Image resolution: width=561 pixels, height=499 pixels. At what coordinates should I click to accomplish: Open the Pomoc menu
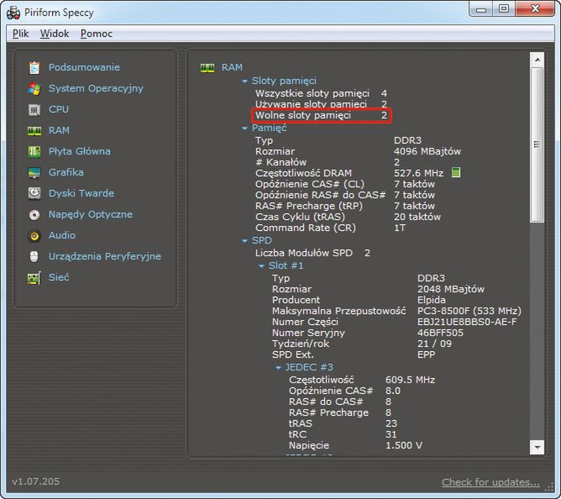coord(97,34)
